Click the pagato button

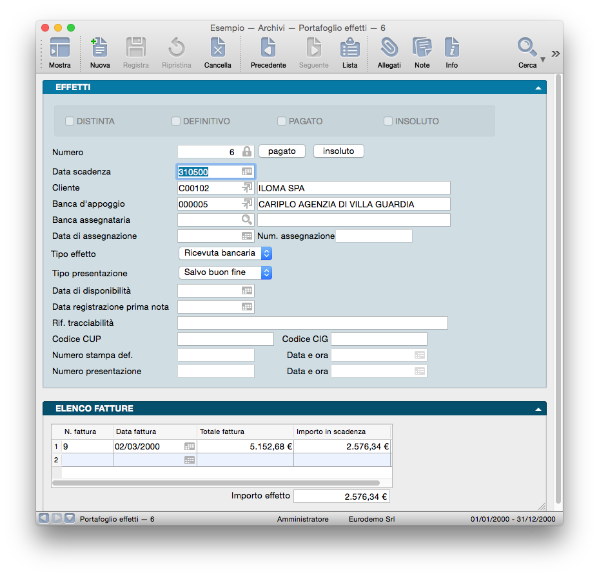pos(282,151)
